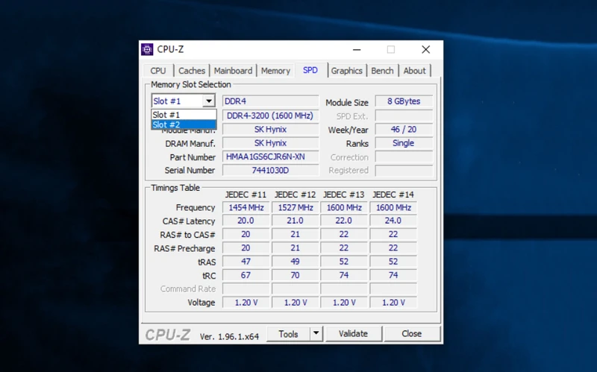Click the Memory Slot Selection group label
Viewport: 597px width, 372px height.
[191, 84]
